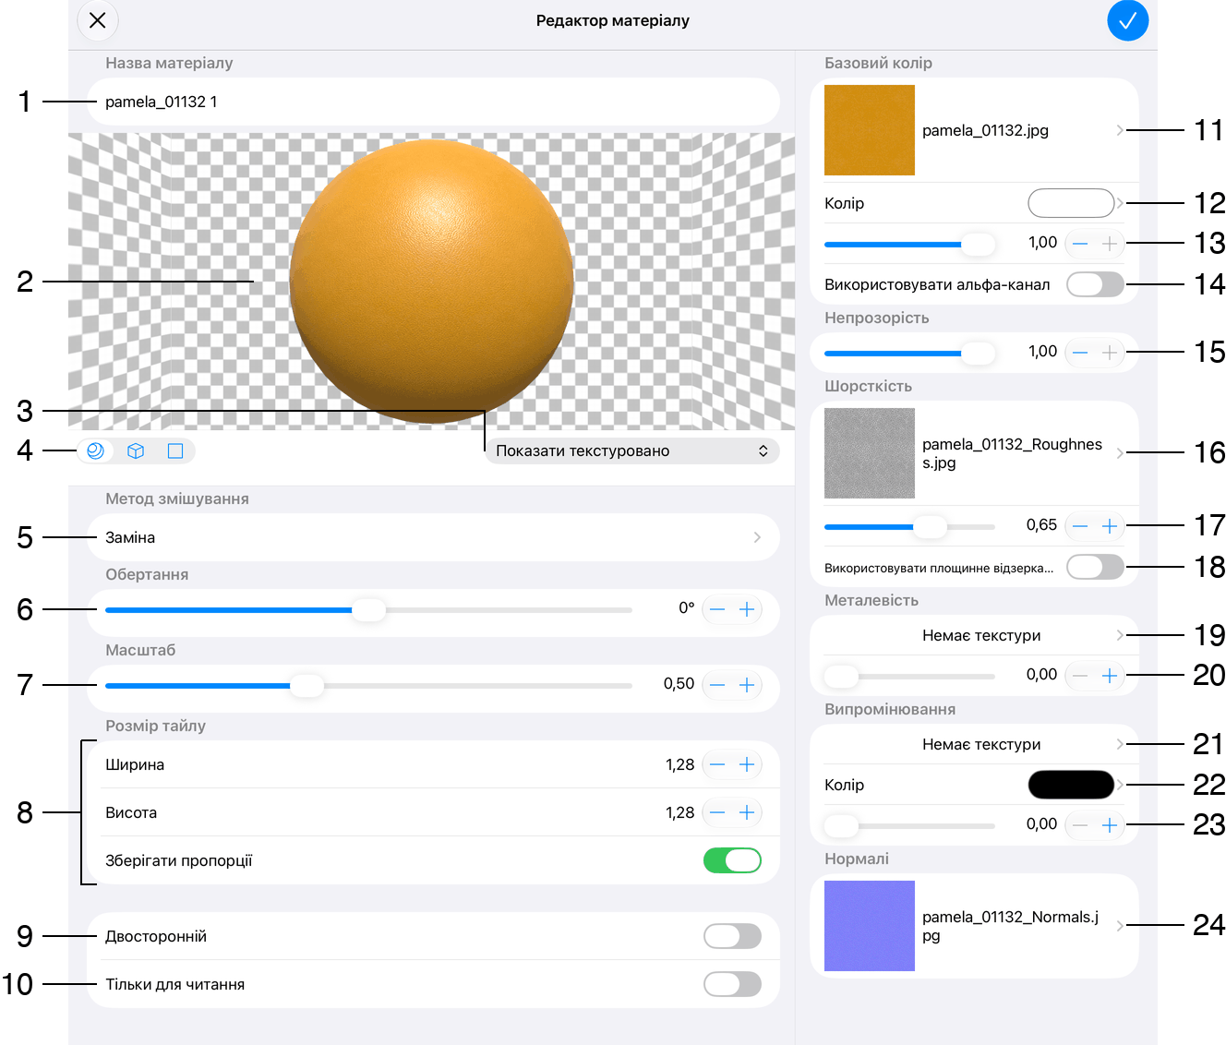Open Немає текстури row under Металевість
Viewport: 1226px width, 1045px height.
(974, 635)
